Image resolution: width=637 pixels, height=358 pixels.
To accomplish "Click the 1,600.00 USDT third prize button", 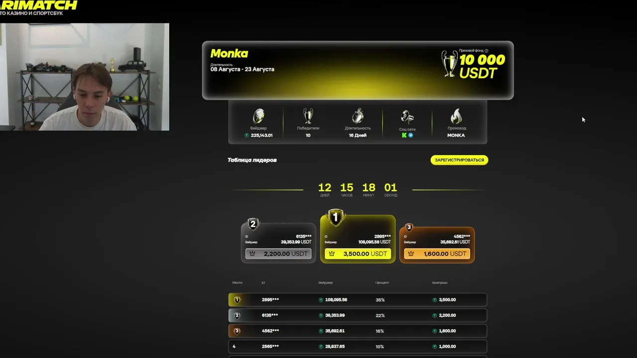I will (x=437, y=254).
